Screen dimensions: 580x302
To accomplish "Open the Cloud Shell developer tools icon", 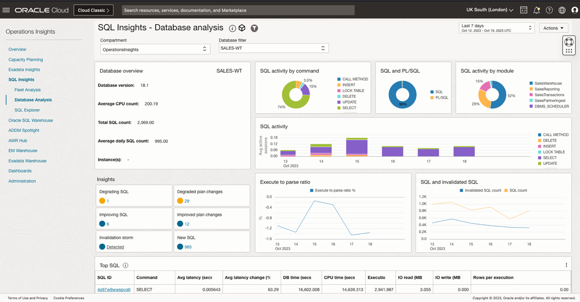I will tap(524, 10).
